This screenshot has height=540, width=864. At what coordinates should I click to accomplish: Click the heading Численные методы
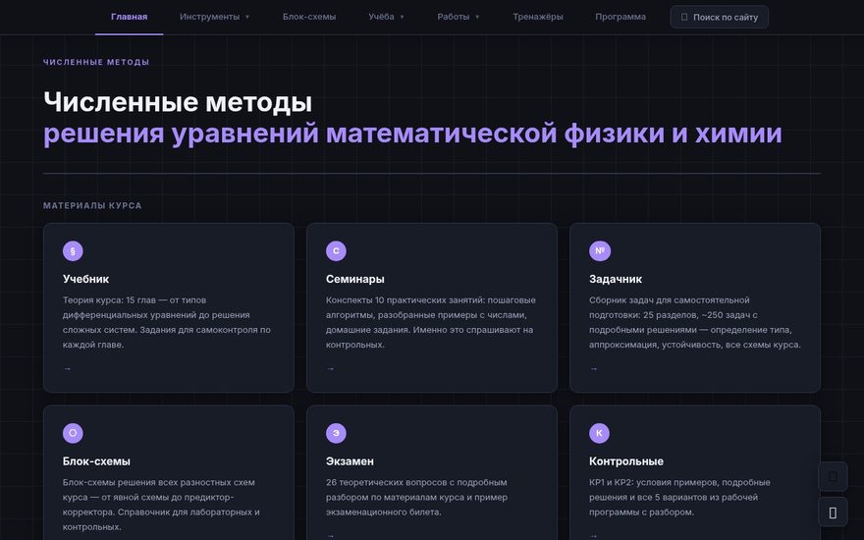[178, 102]
